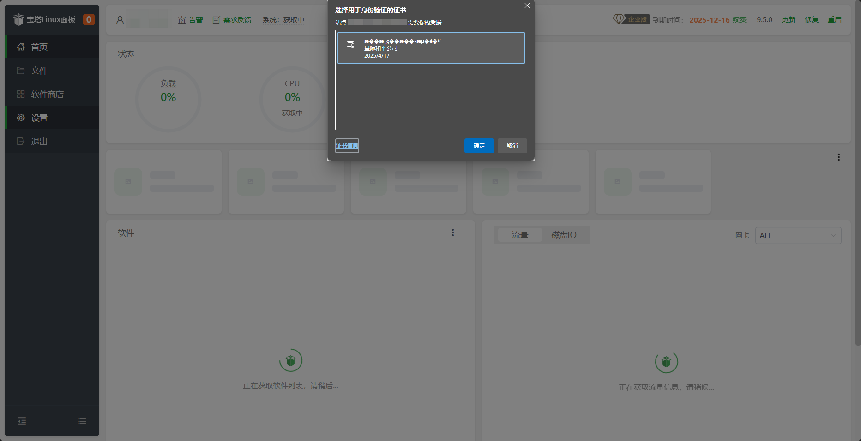861x441 pixels.
Task: Open the 软件 panel kebab menu
Action: coord(453,232)
